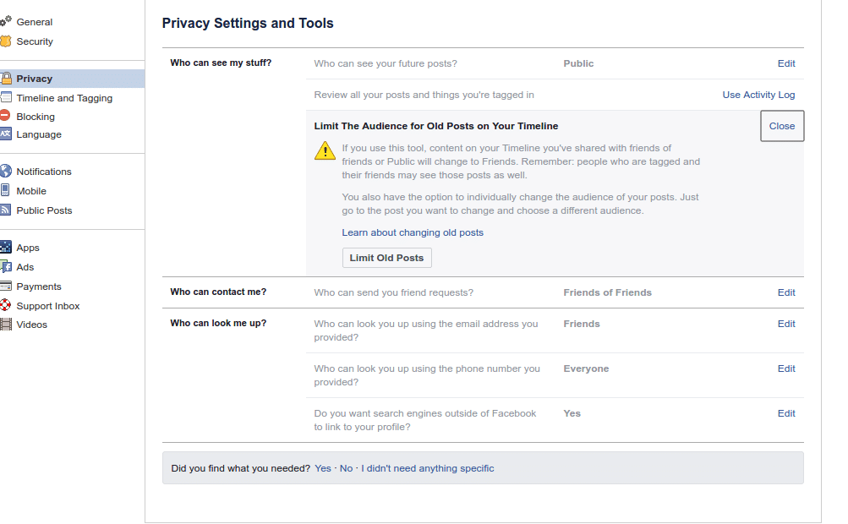Image resolution: width=848 pixels, height=524 pixels.
Task: Open Mobile settings
Action: coord(31,191)
